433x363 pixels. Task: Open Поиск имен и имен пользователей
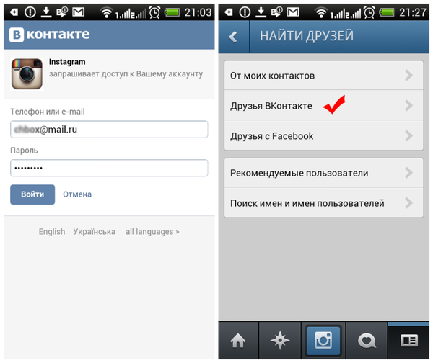coord(323,203)
